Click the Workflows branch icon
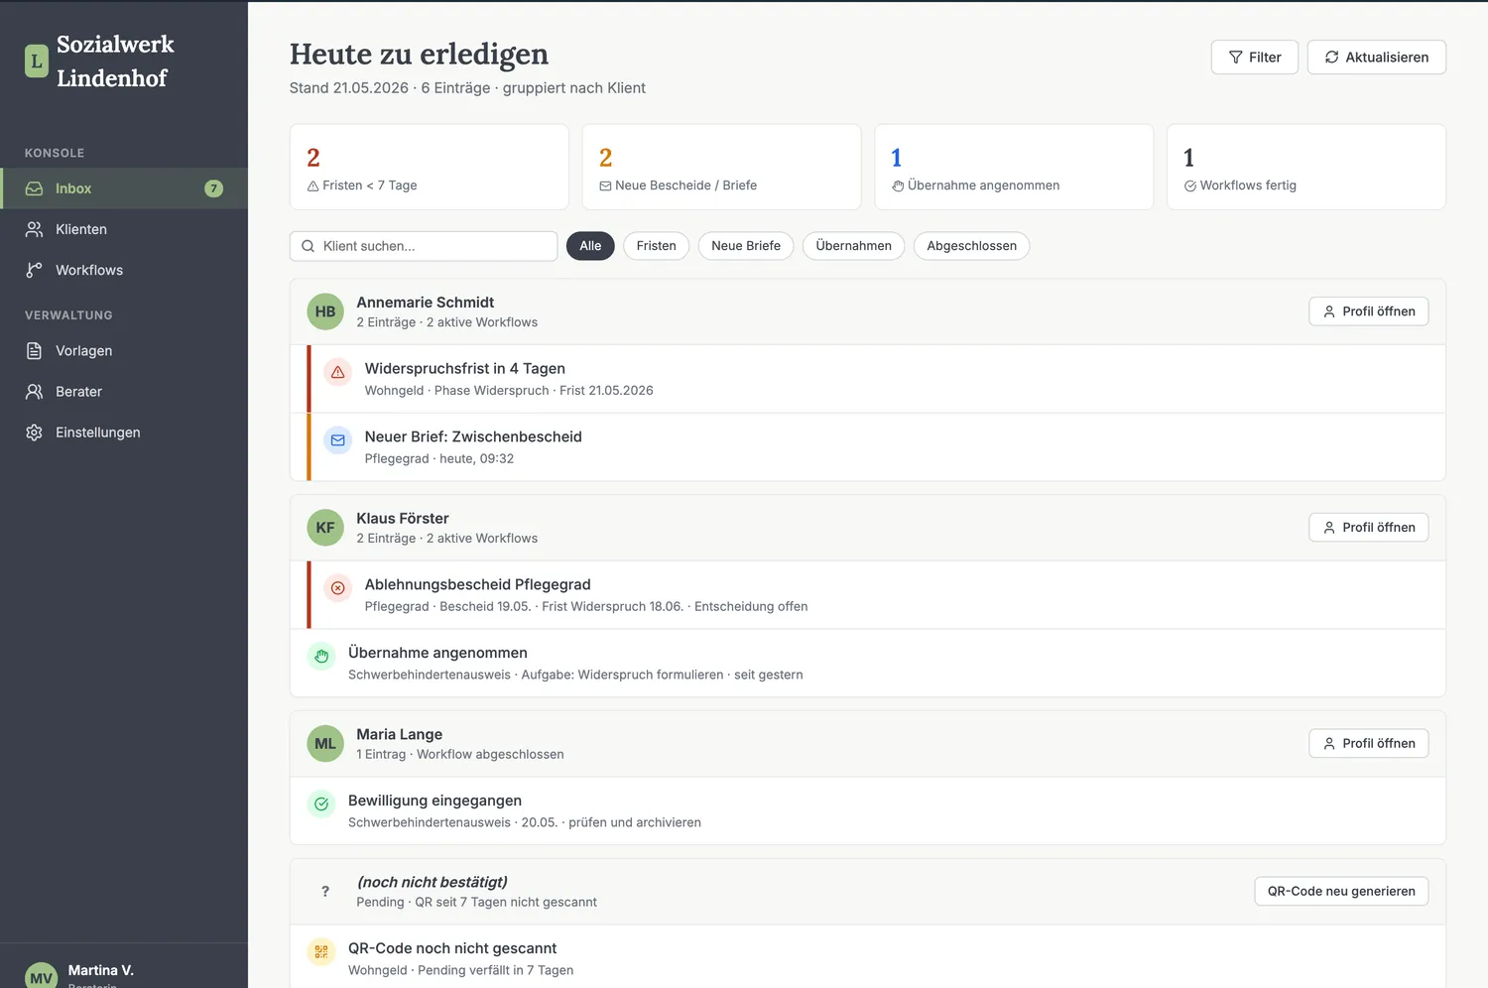This screenshot has width=1488, height=988. 34,270
